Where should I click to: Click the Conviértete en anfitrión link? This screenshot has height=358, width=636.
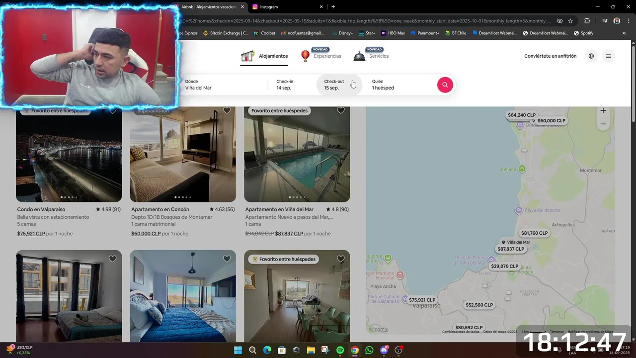[x=550, y=56]
